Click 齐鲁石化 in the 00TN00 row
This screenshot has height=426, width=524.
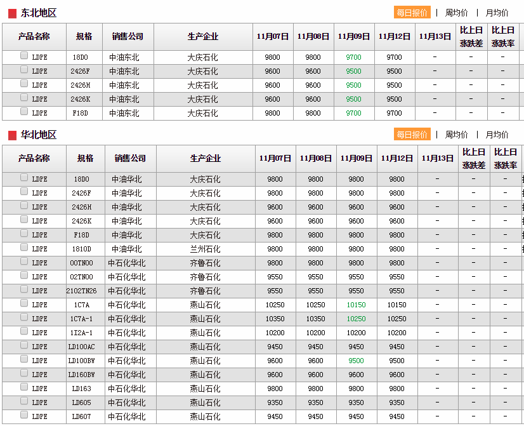(205, 263)
